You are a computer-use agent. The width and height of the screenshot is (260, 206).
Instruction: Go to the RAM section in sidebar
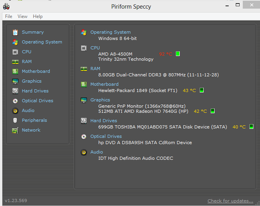pyautogui.click(x=27, y=61)
